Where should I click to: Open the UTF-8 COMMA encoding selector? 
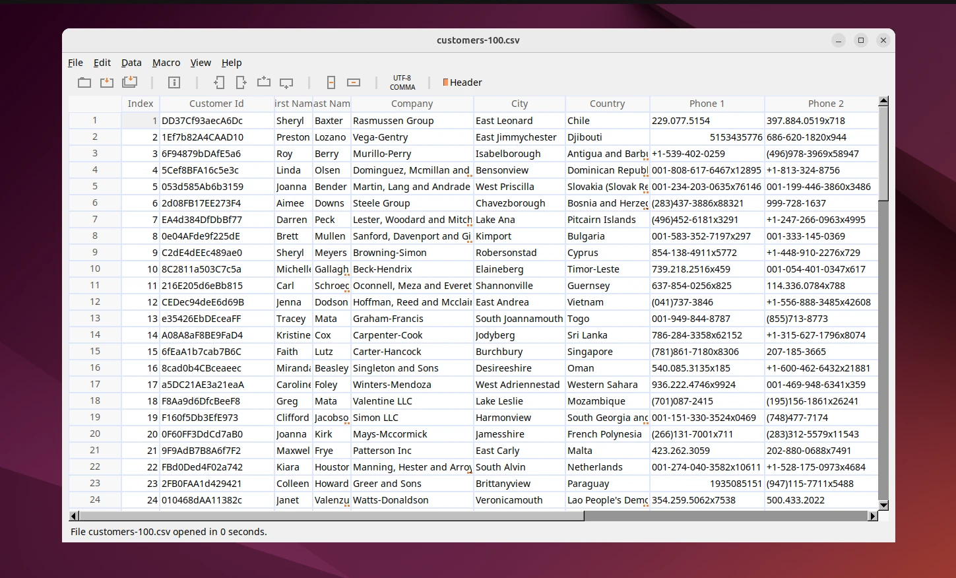tap(402, 82)
